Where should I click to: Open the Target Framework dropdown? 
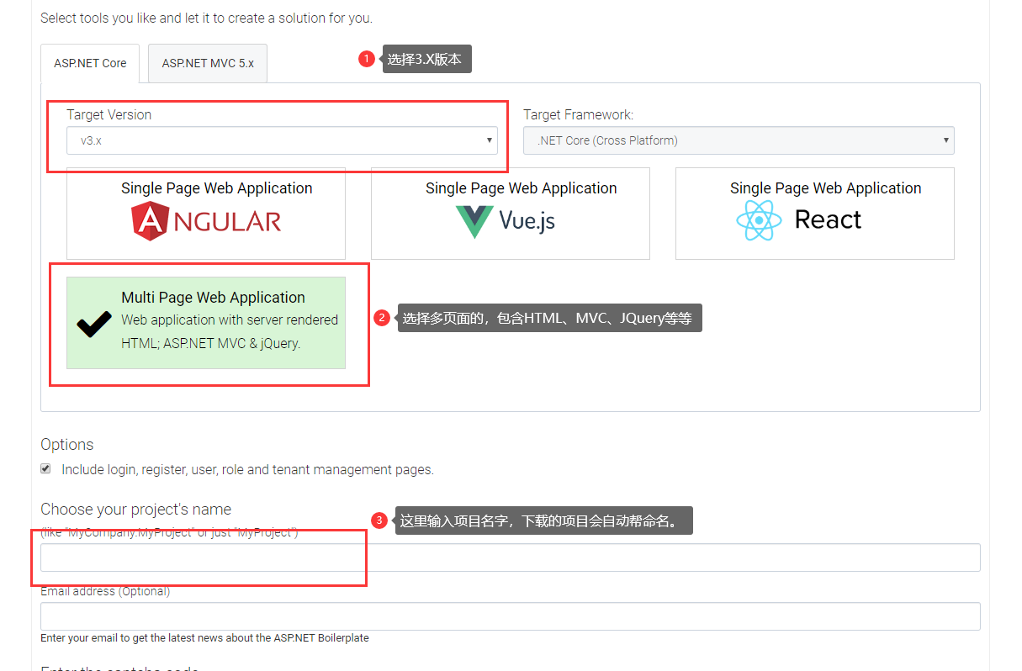[739, 140]
